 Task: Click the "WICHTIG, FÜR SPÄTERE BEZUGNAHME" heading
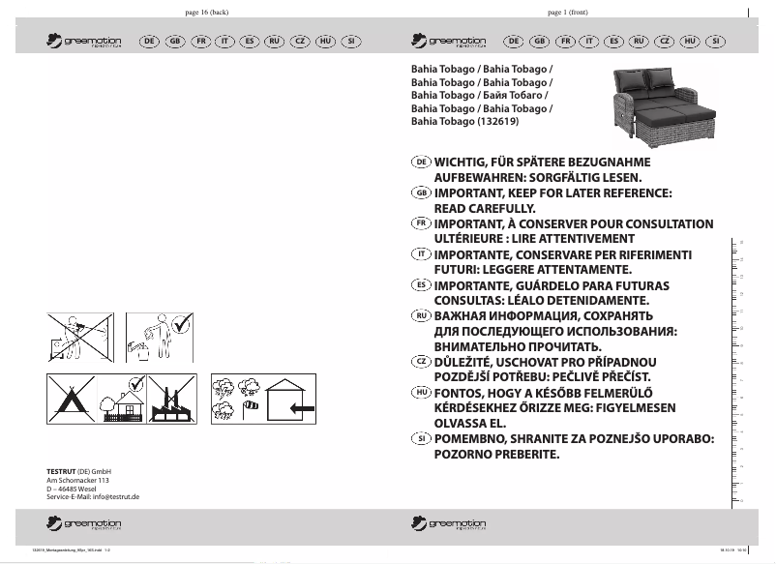(542, 162)
